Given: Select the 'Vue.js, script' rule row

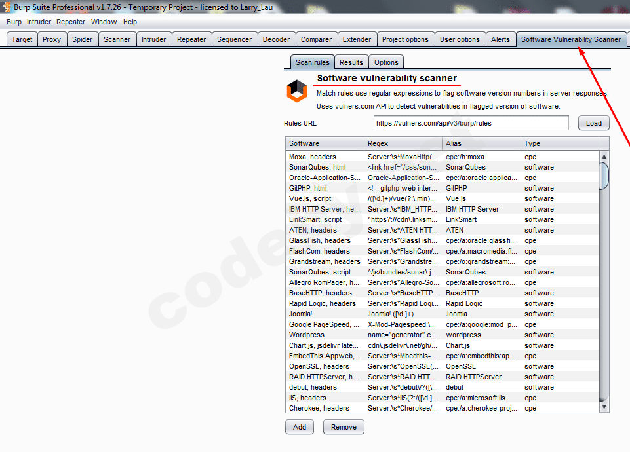Looking at the screenshot, I should pyautogui.click(x=442, y=198).
